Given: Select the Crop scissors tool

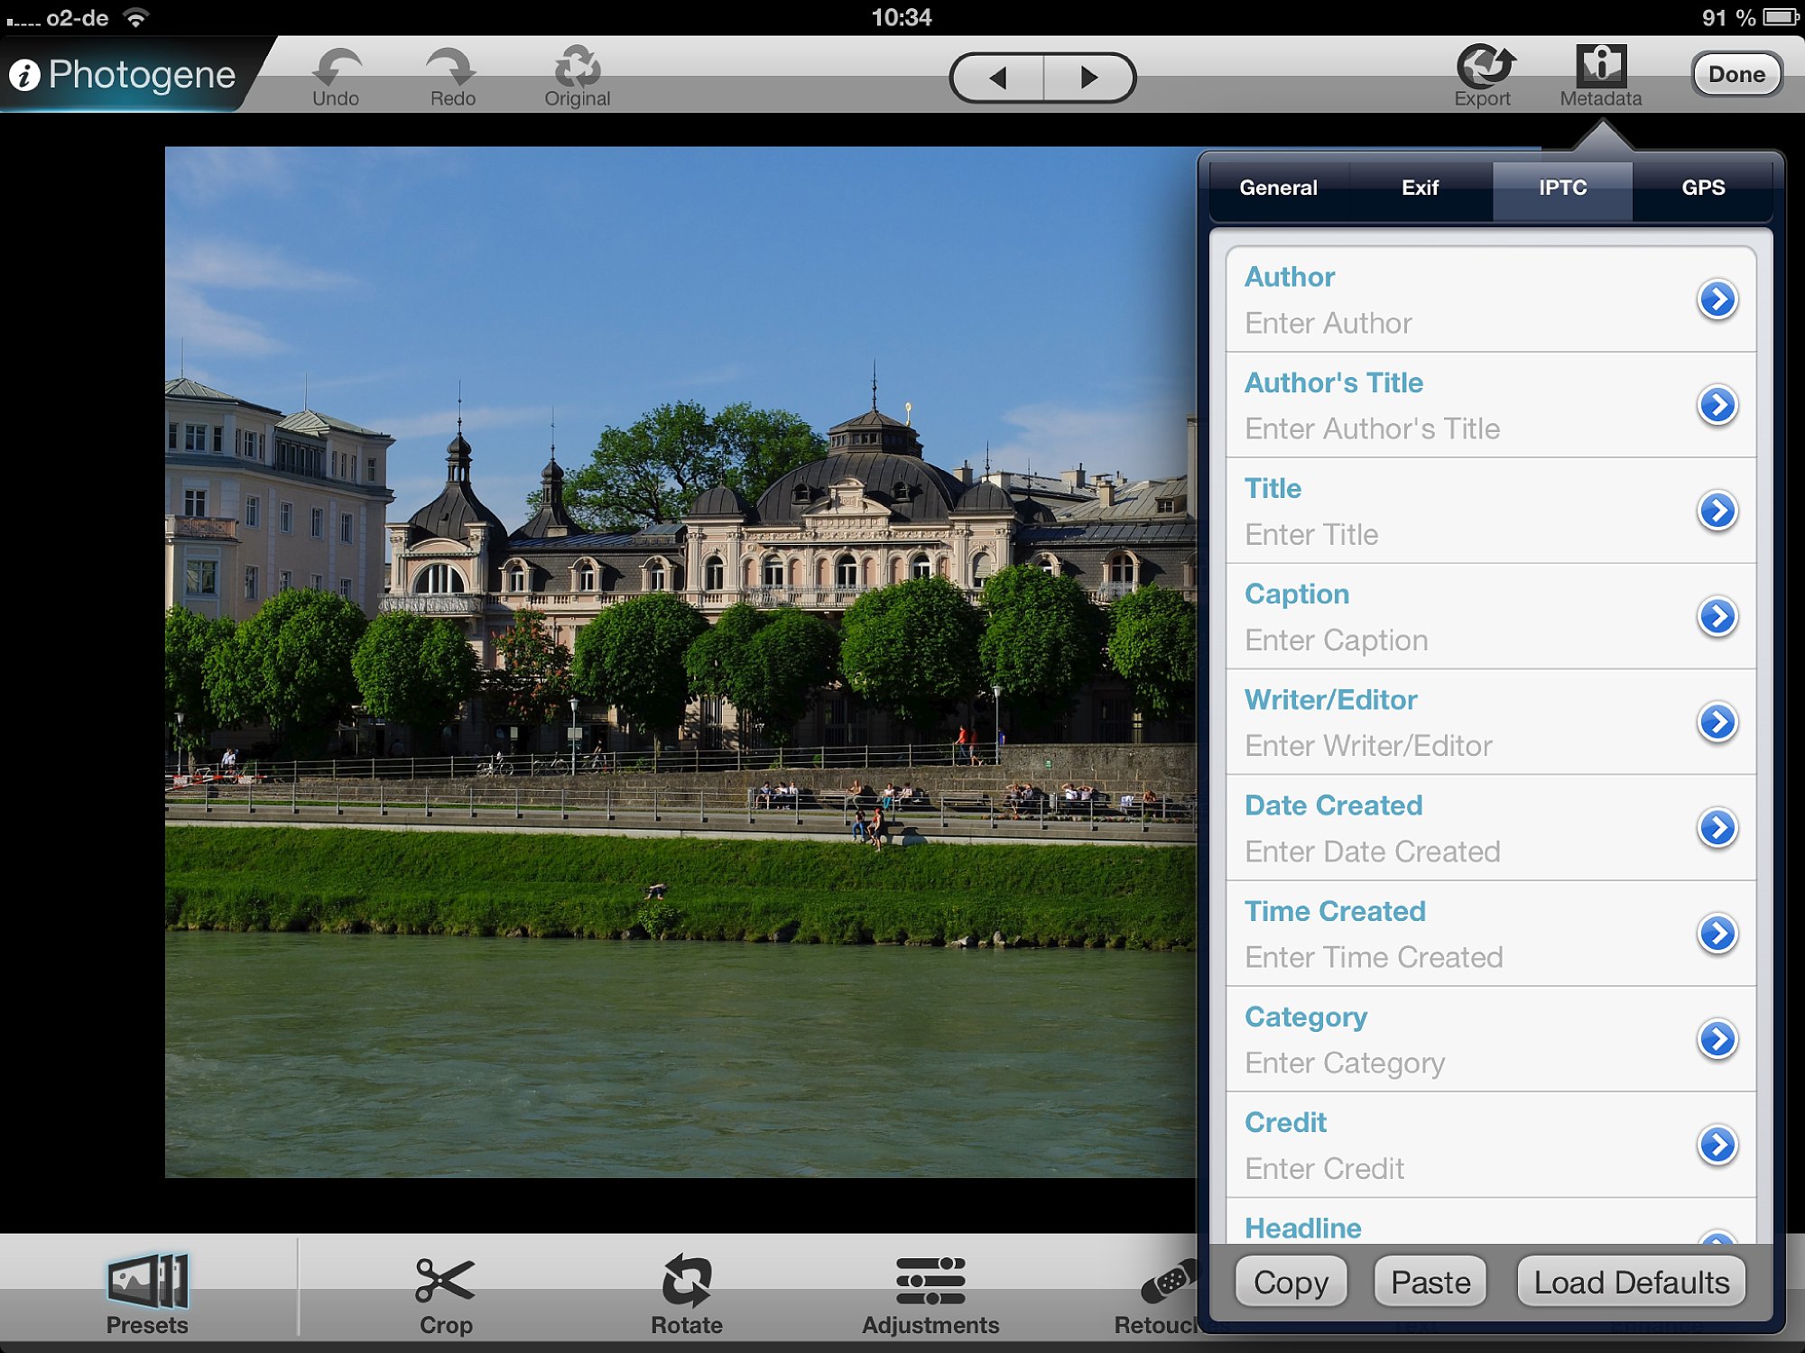Looking at the screenshot, I should (445, 1281).
